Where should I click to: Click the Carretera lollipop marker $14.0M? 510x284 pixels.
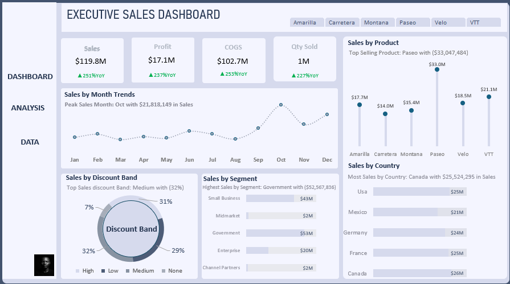click(x=385, y=114)
